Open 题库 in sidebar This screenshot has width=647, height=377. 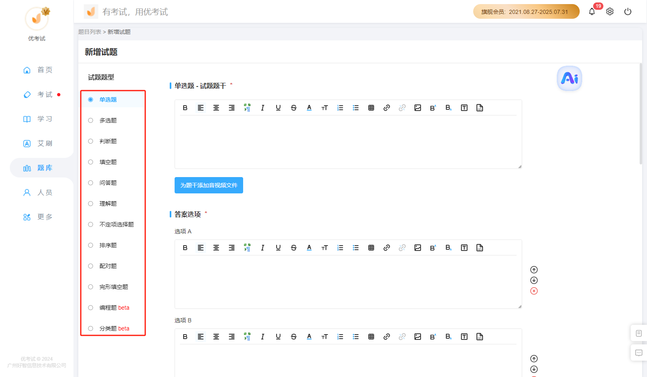pyautogui.click(x=38, y=168)
